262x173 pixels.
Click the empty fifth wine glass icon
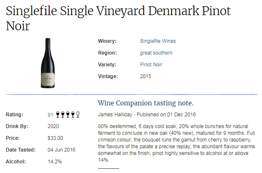[78, 115]
